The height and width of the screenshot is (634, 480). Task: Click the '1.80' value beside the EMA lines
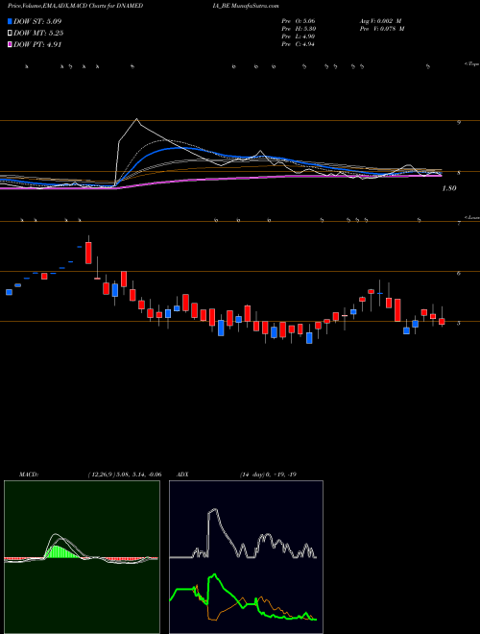coord(449,188)
